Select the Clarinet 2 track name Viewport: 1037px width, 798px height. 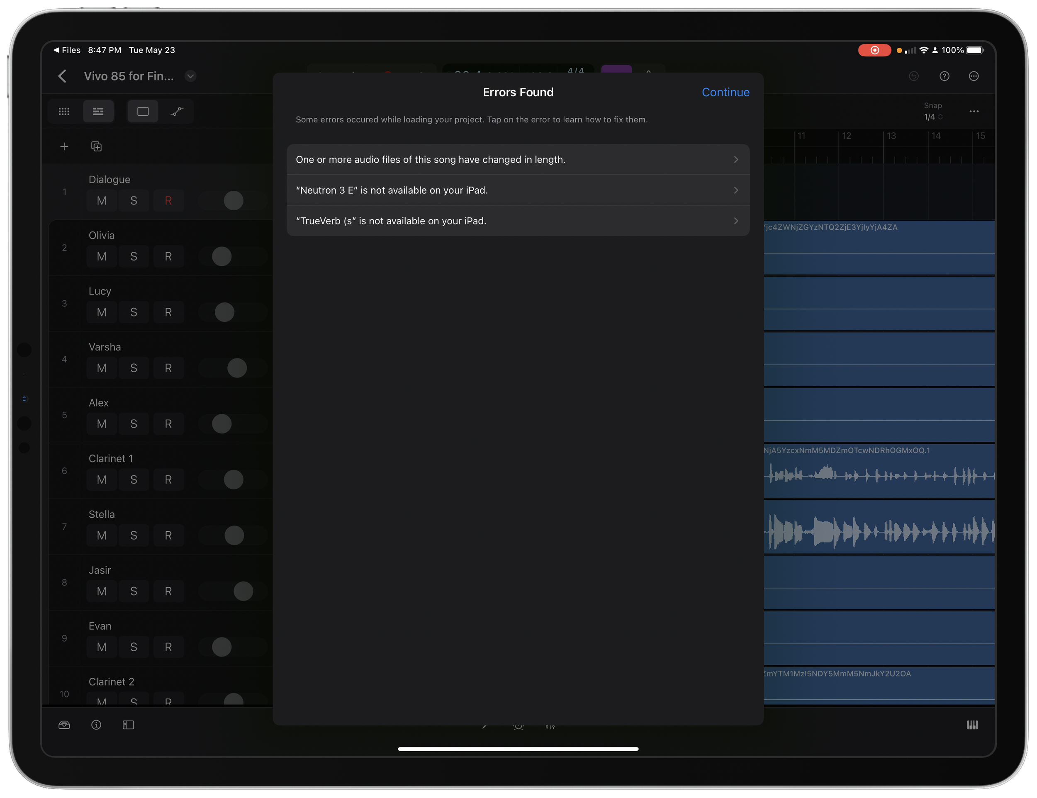[111, 682]
